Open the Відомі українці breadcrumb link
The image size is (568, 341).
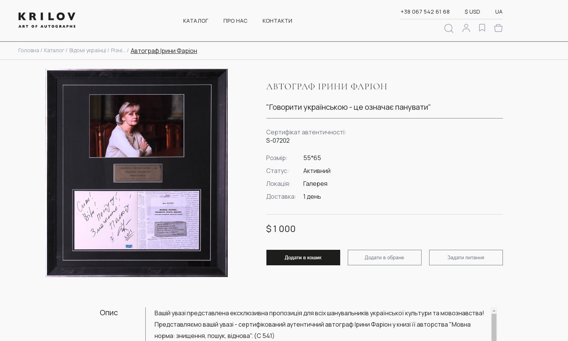tap(87, 50)
